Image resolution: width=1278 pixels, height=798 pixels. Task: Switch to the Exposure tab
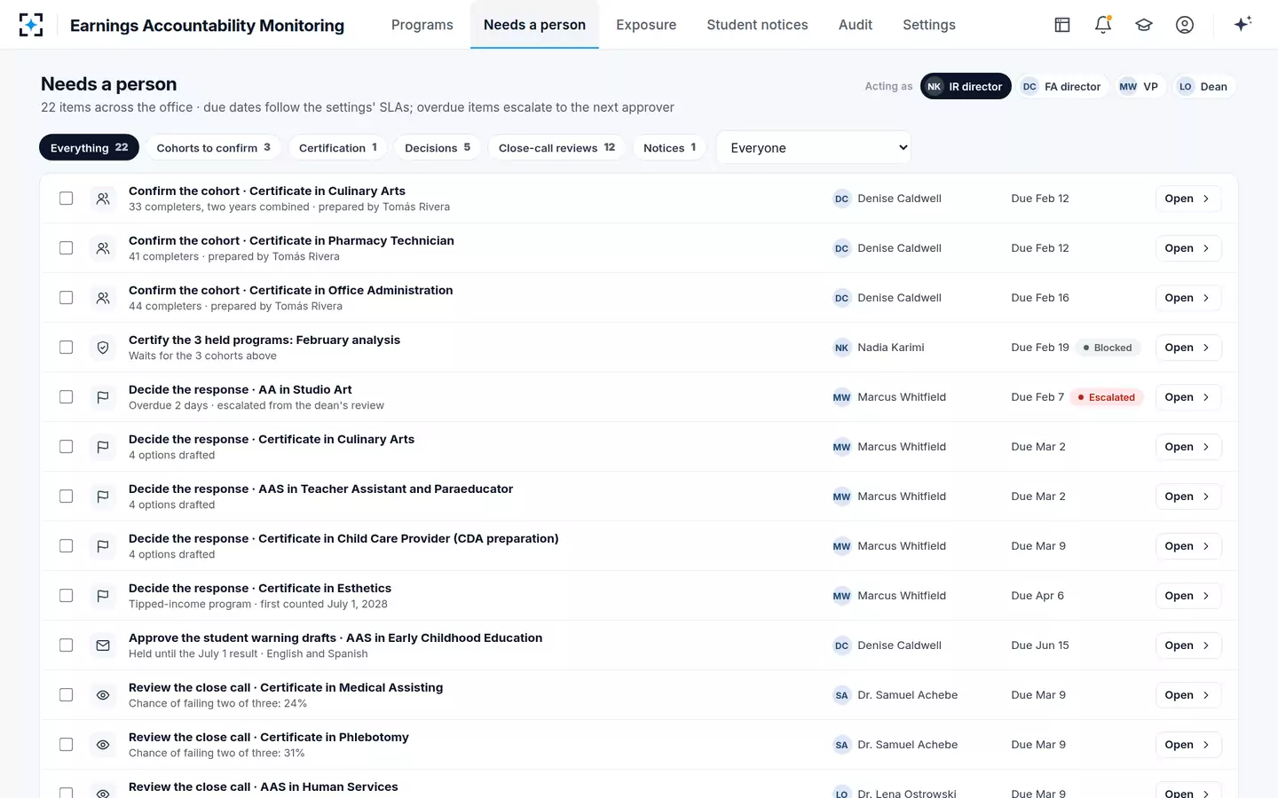(646, 25)
